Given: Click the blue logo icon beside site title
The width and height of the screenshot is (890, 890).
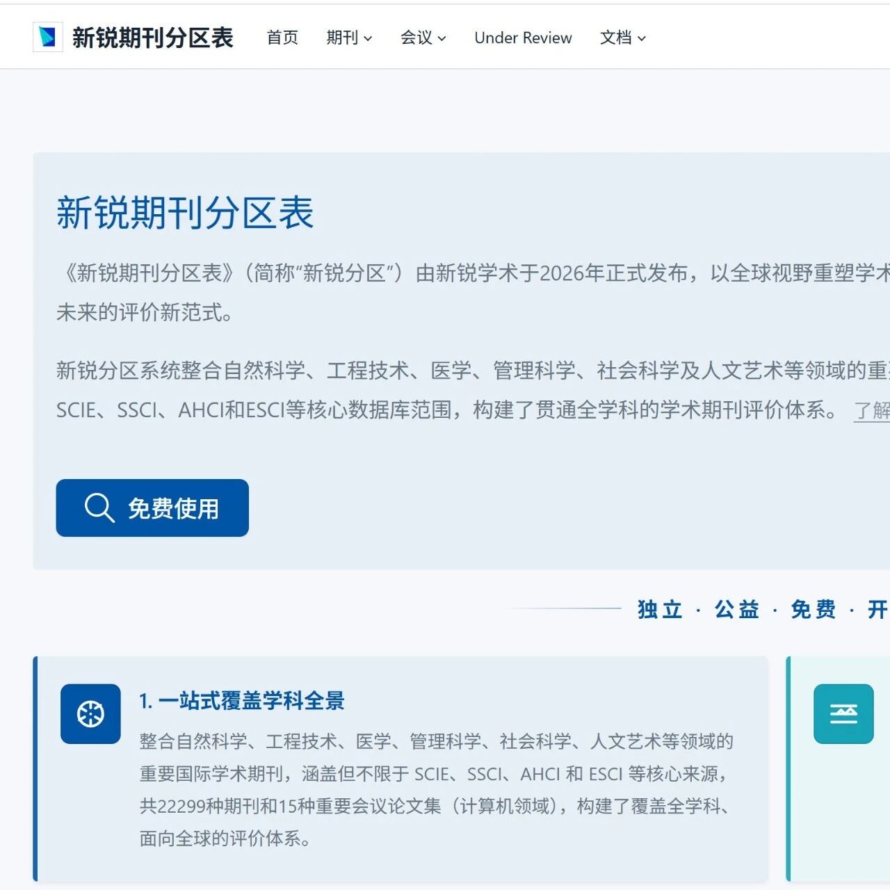Looking at the screenshot, I should [x=48, y=37].
